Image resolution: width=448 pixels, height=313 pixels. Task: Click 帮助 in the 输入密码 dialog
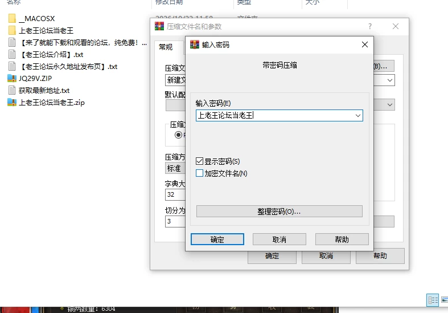pyautogui.click(x=342, y=239)
